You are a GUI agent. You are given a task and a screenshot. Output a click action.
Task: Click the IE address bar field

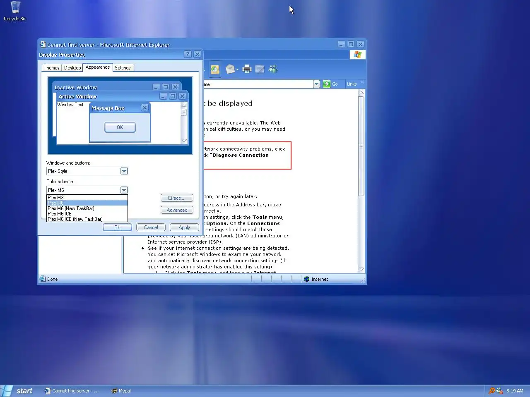tap(258, 84)
